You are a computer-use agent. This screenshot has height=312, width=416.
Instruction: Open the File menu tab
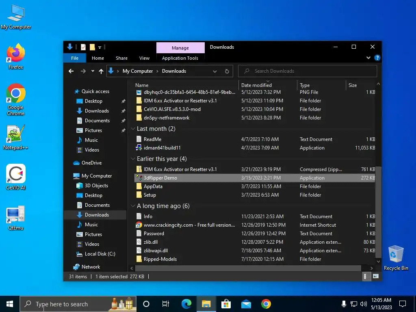coord(75,58)
